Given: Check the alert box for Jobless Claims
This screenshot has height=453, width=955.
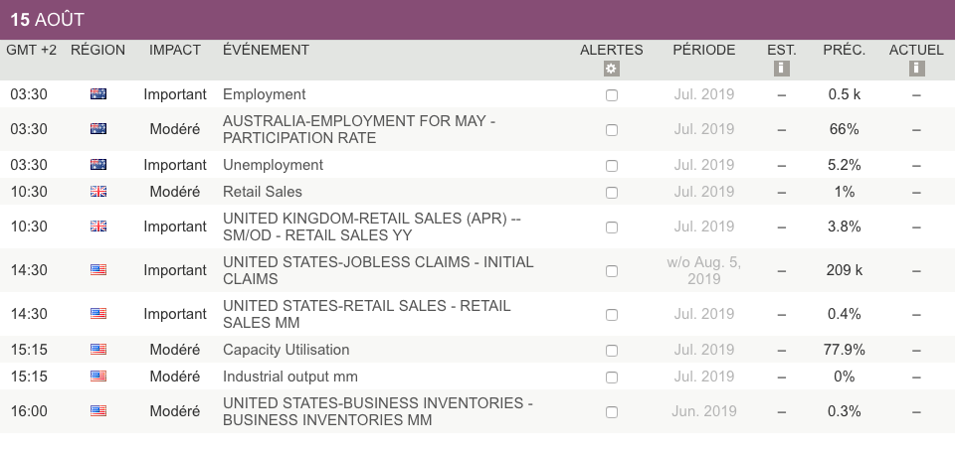Looking at the screenshot, I should pyautogui.click(x=612, y=271).
